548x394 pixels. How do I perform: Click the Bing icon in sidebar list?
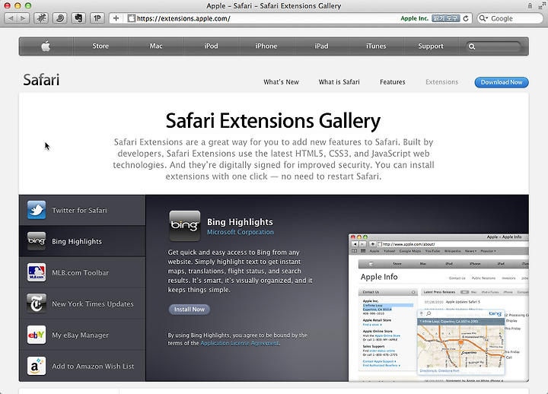pyautogui.click(x=37, y=241)
